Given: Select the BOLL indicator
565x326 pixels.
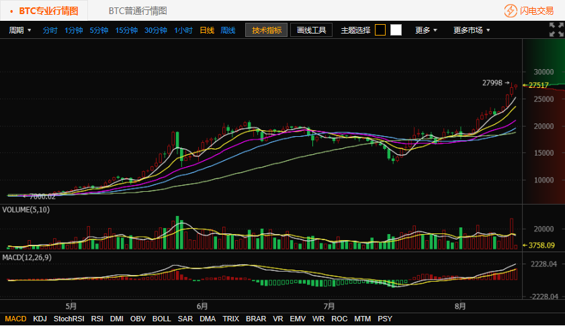Looking at the screenshot, I should (162, 319).
